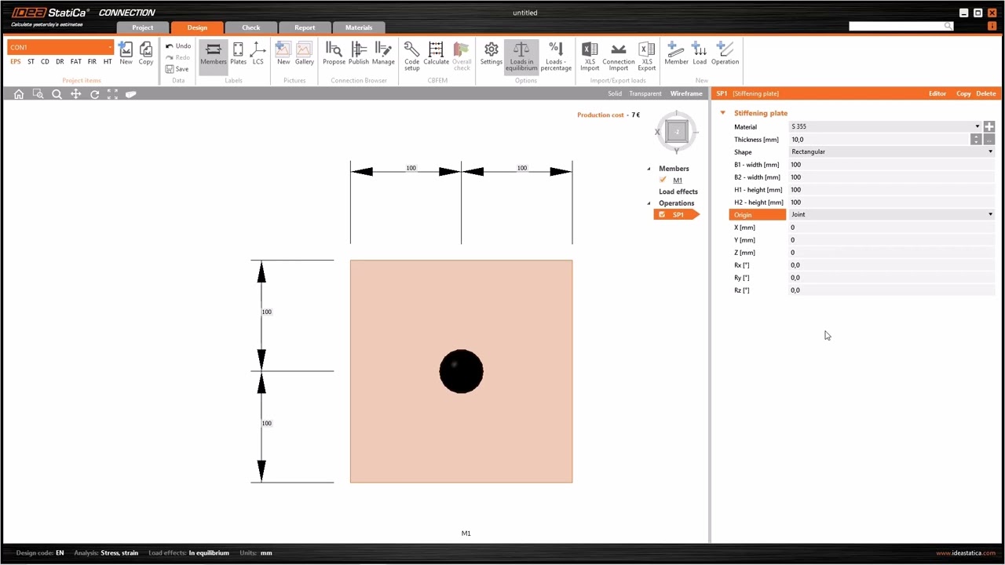Click Copy in SP1 header
This screenshot has height=565, width=1005.
point(963,93)
